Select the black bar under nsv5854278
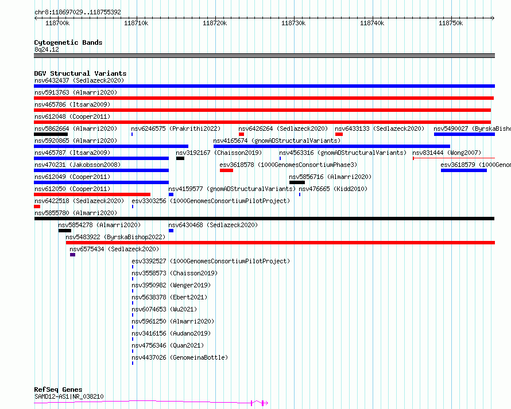511x409 pixels. pos(65,231)
